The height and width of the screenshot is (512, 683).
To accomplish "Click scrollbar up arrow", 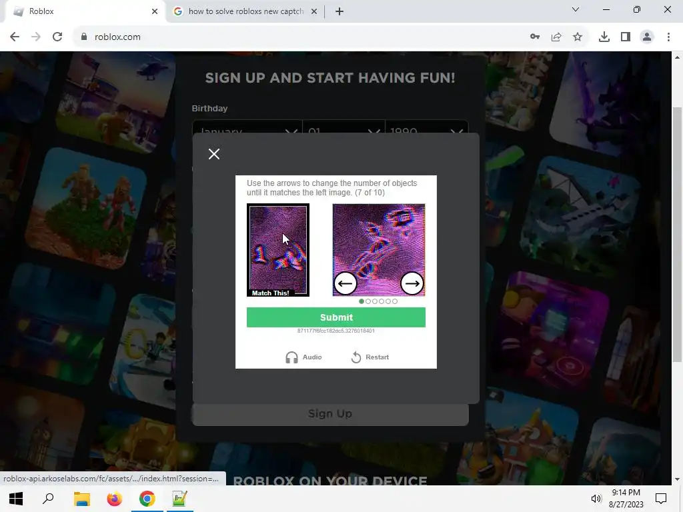I will pos(677,57).
